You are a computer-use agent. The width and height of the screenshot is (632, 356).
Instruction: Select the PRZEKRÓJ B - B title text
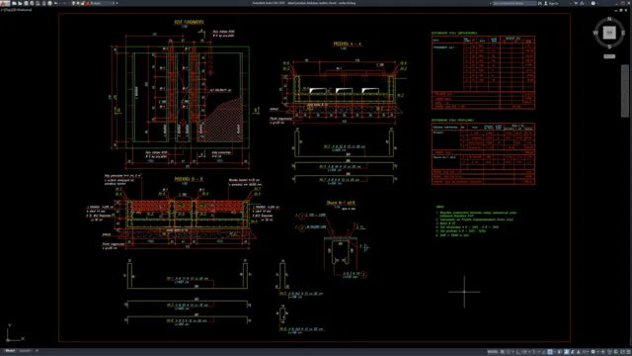[x=189, y=179]
